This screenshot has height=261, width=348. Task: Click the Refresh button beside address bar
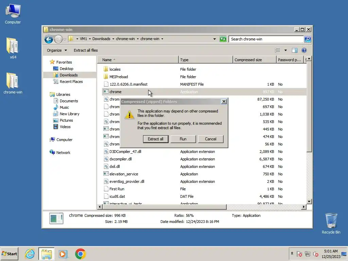[223, 39]
